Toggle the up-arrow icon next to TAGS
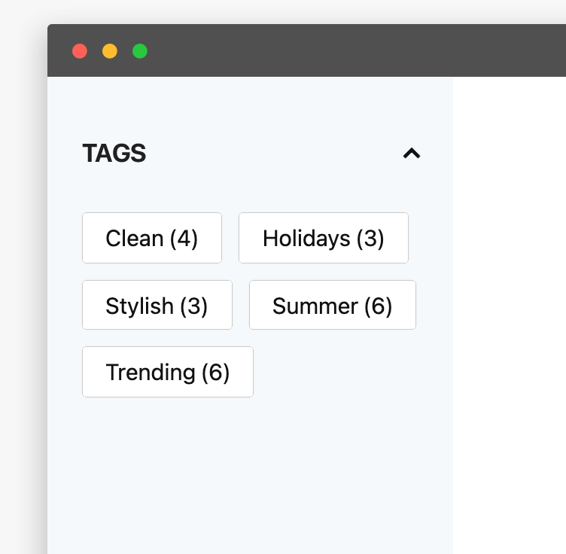566x554 pixels. [411, 154]
